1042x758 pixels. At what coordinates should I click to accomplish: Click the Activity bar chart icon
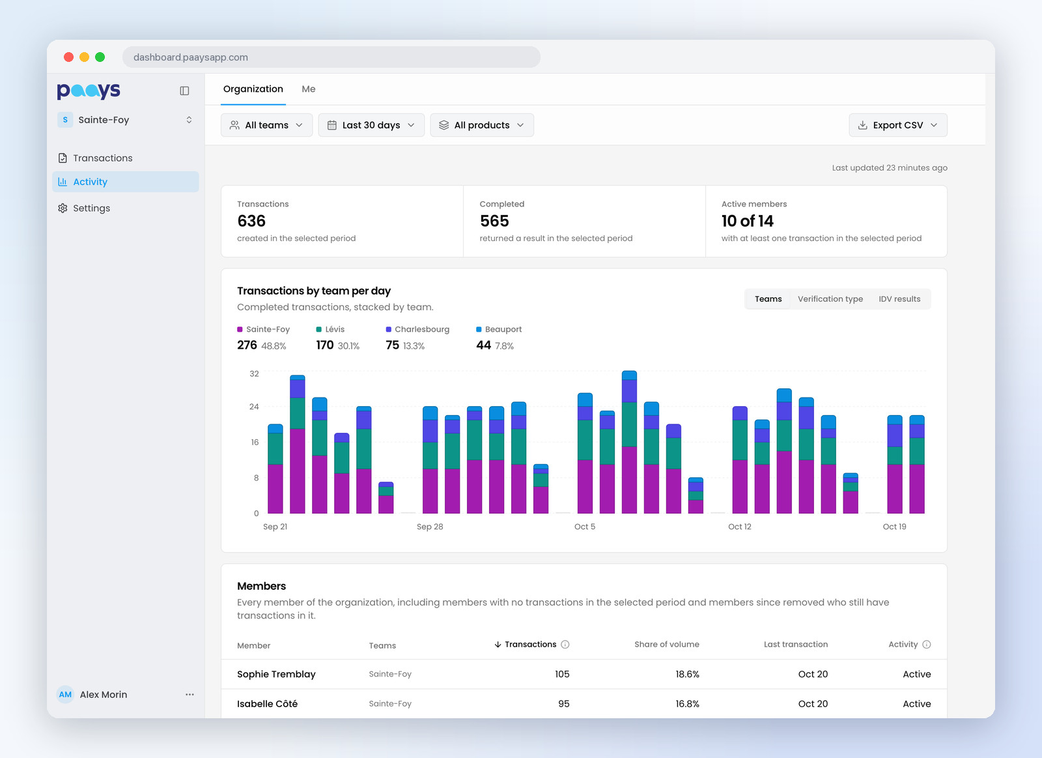pyautogui.click(x=63, y=182)
